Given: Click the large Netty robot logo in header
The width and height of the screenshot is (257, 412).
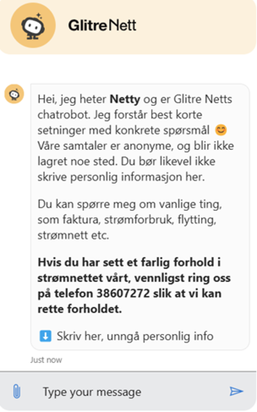Looking at the screenshot, I should (x=33, y=26).
